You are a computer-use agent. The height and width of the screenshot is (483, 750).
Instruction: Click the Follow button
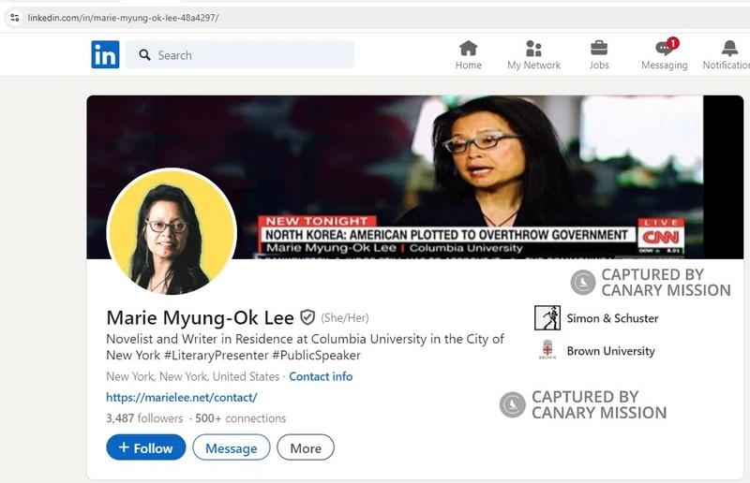click(146, 447)
